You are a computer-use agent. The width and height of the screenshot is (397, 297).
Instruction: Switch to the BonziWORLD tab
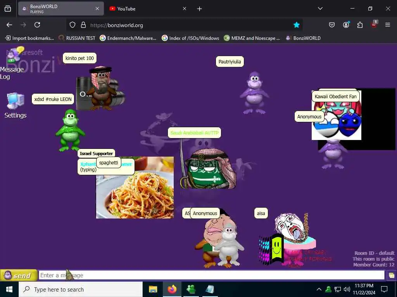pos(61,9)
